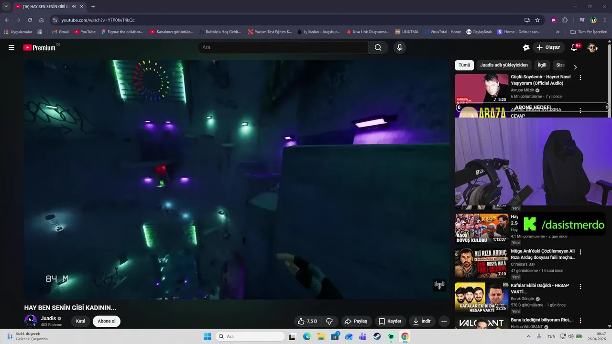This screenshot has width=612, height=344.
Task: Open File Explorer from taskbar
Action: point(321,336)
